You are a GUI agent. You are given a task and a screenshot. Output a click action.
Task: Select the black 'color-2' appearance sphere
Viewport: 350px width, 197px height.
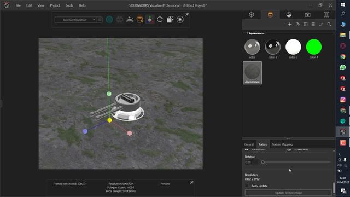point(273,47)
